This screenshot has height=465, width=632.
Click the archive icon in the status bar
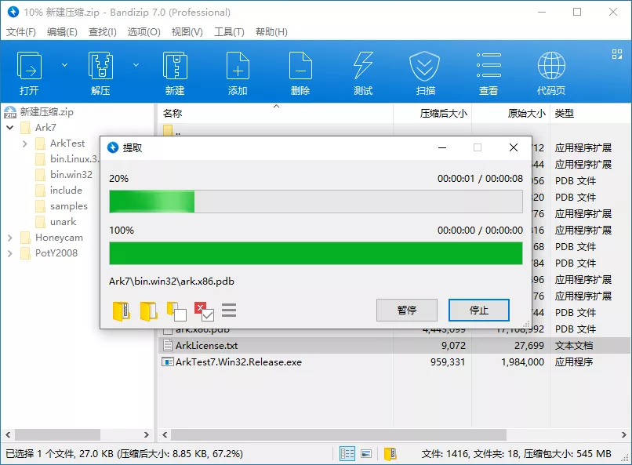point(390,453)
